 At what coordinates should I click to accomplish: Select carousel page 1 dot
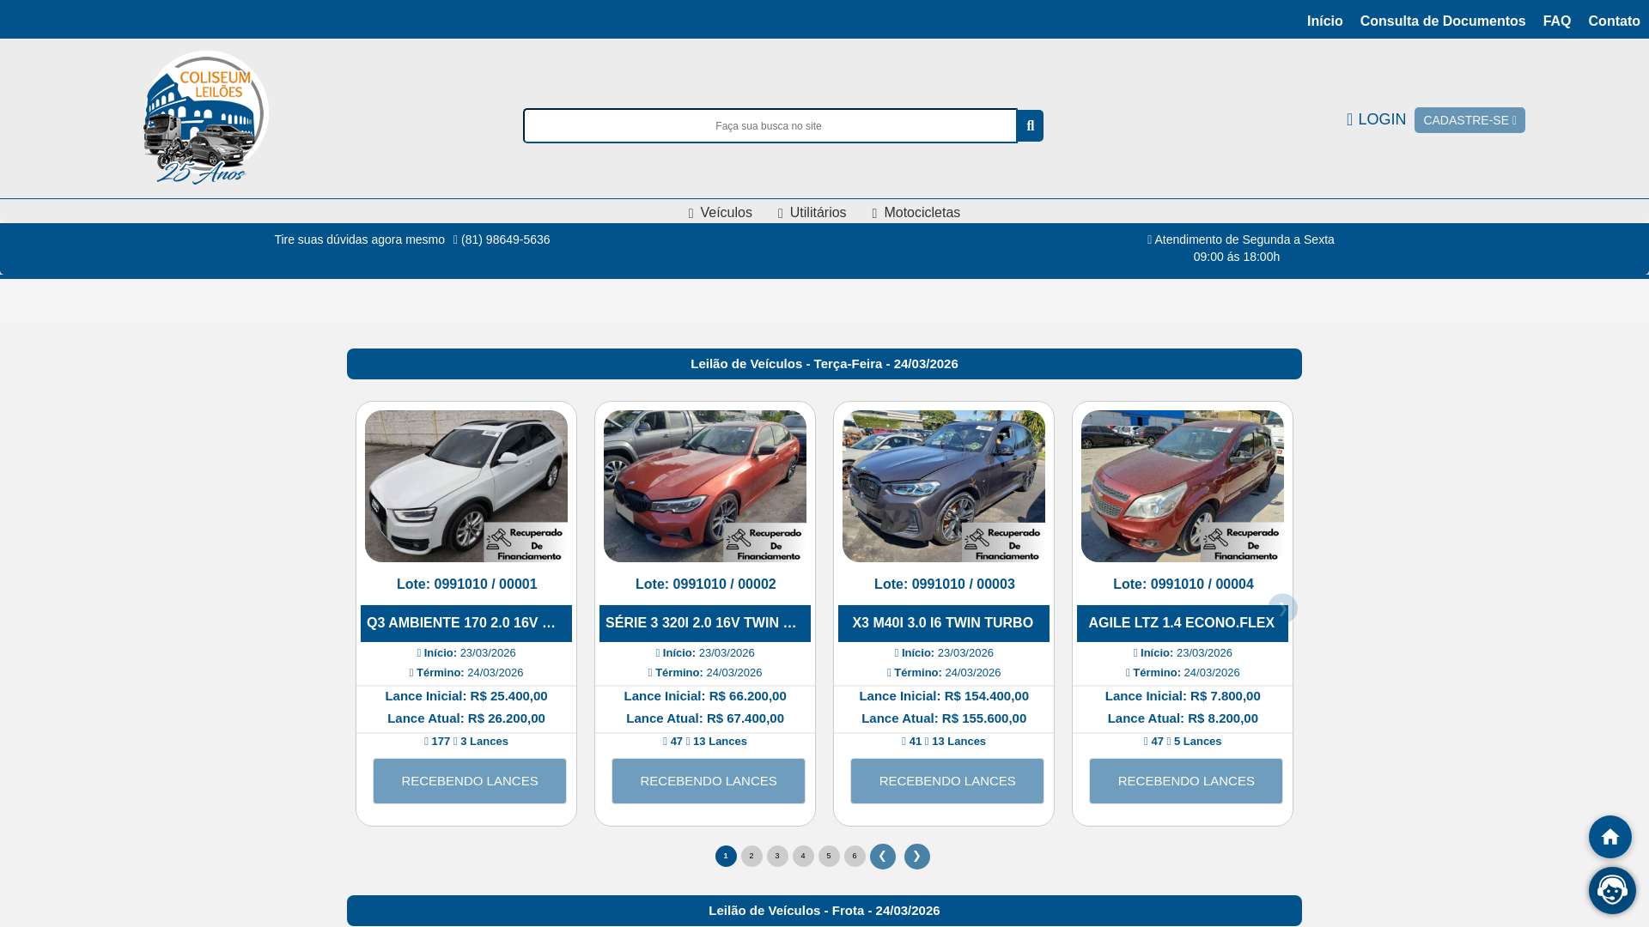(726, 857)
